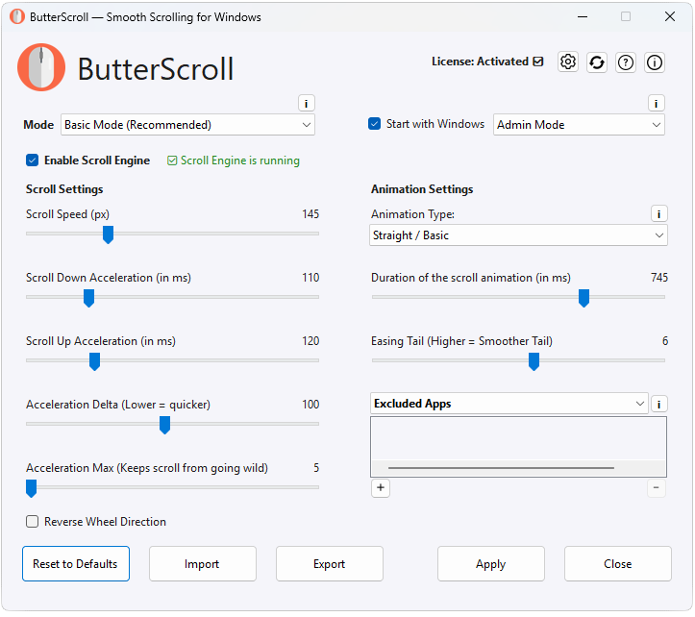Click the Apply button
695x617 pixels.
tap(490, 564)
